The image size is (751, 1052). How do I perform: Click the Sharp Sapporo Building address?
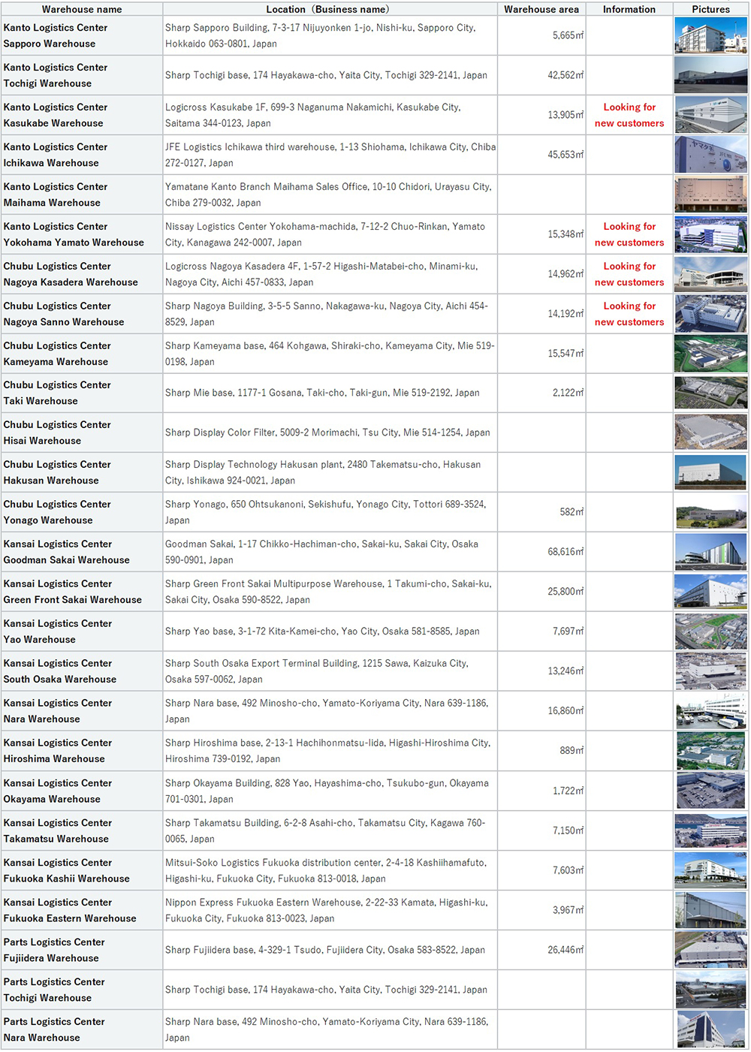321,35
